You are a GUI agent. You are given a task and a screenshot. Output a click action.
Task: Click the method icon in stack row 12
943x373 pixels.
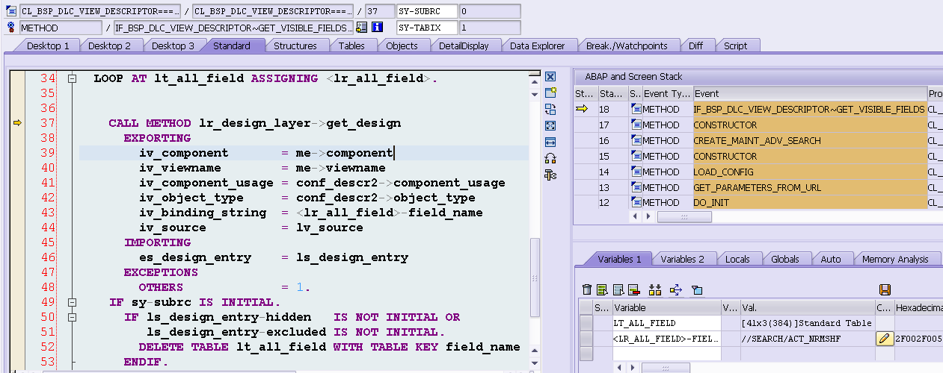click(x=636, y=203)
